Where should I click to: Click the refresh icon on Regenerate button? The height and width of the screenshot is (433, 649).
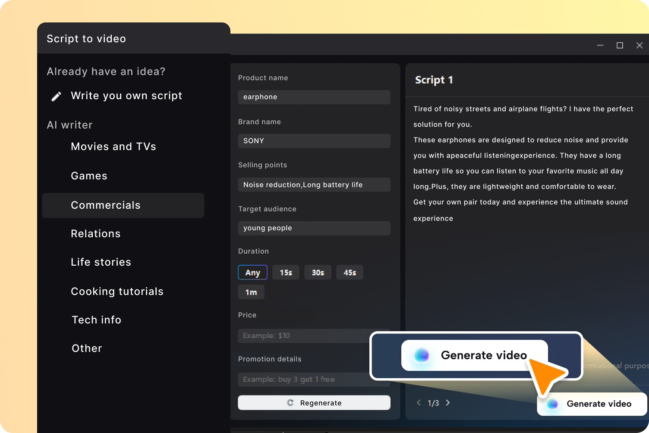coord(290,403)
